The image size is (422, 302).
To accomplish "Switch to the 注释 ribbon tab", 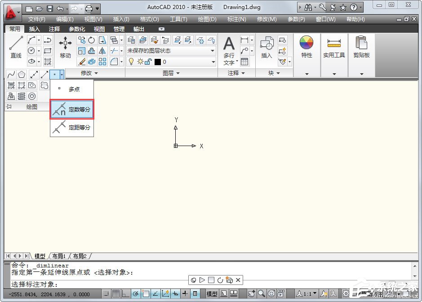I will tap(53, 28).
